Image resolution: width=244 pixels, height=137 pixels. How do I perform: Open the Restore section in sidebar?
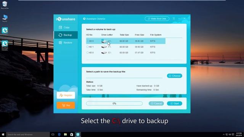click(x=66, y=43)
